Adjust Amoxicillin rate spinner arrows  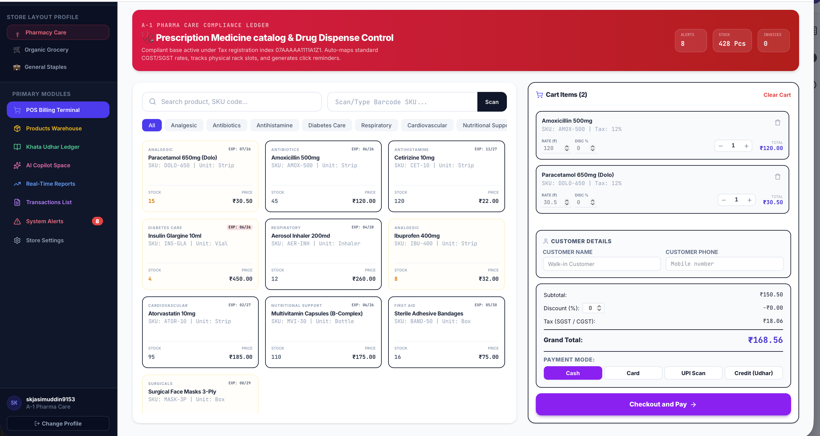click(x=567, y=148)
